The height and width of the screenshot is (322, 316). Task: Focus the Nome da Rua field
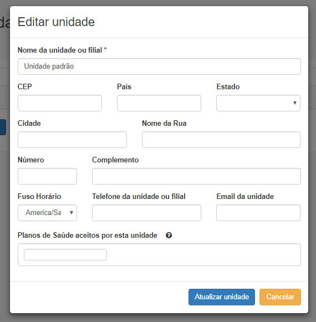(221, 140)
